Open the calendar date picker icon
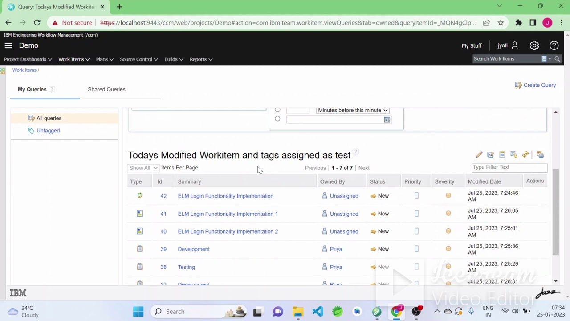This screenshot has height=321, width=570. pos(387,119)
